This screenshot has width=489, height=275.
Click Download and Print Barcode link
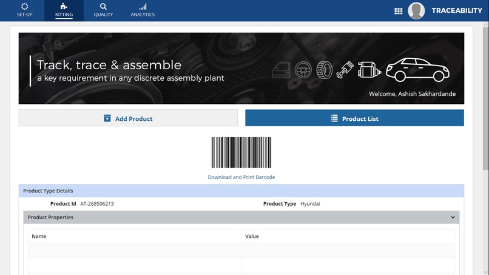coord(241,177)
